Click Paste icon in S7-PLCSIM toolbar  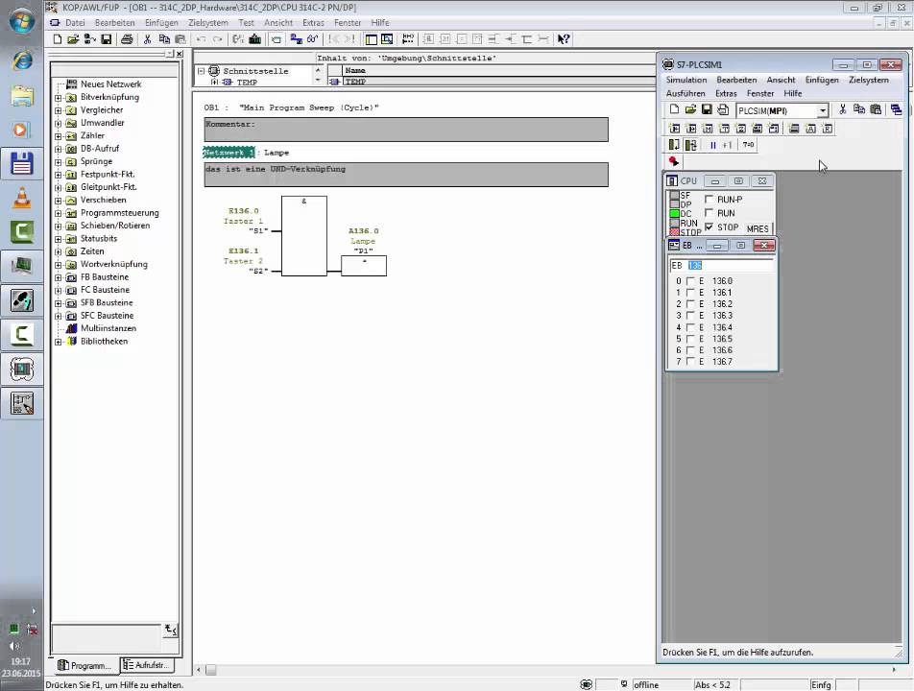876,109
